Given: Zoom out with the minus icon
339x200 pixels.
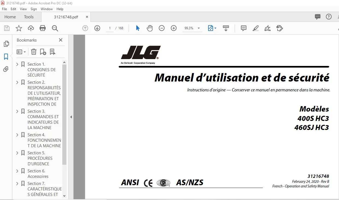Looking at the screenshot, I should (x=162, y=28).
